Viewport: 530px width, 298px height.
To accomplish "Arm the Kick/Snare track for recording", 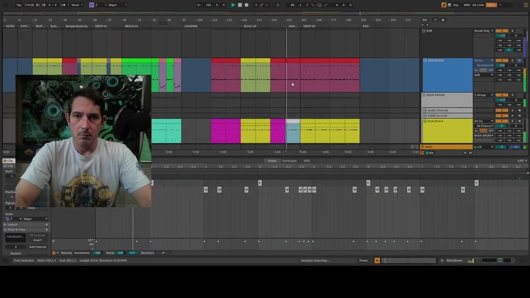I will coord(520,121).
